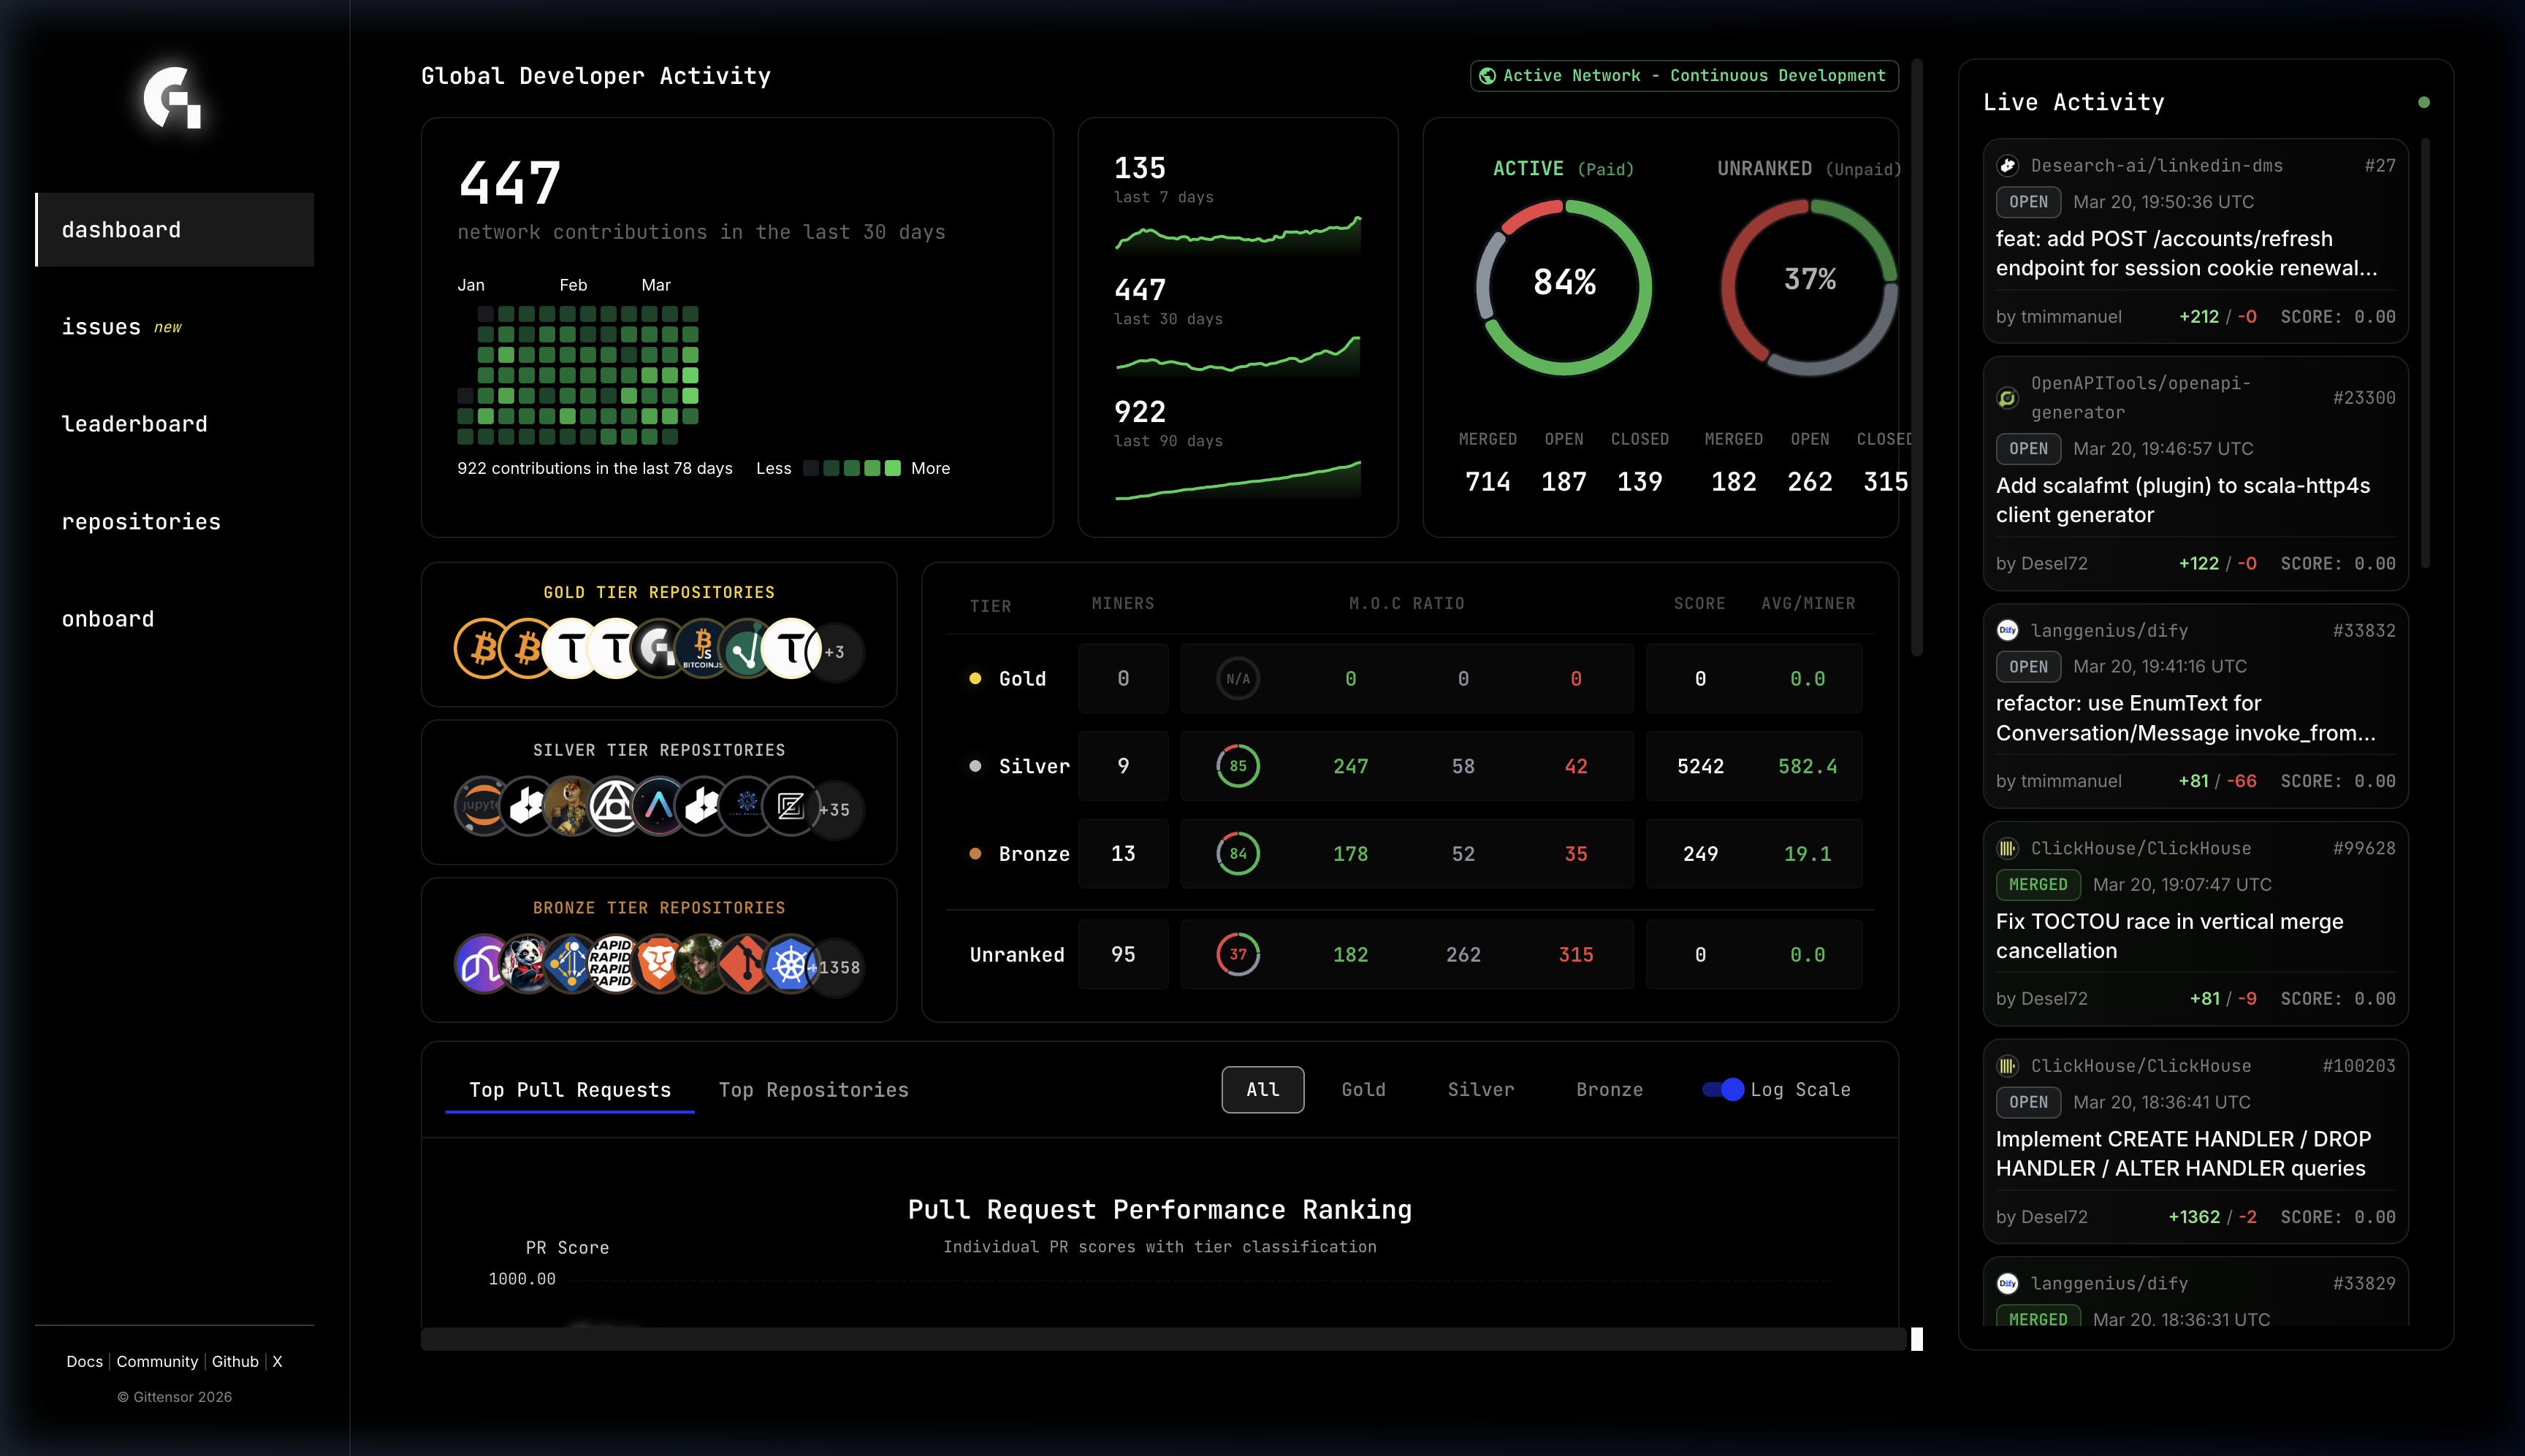Click ClickHouse repo icon on PR #99628
This screenshot has width=2525, height=1456.
tap(2007, 849)
